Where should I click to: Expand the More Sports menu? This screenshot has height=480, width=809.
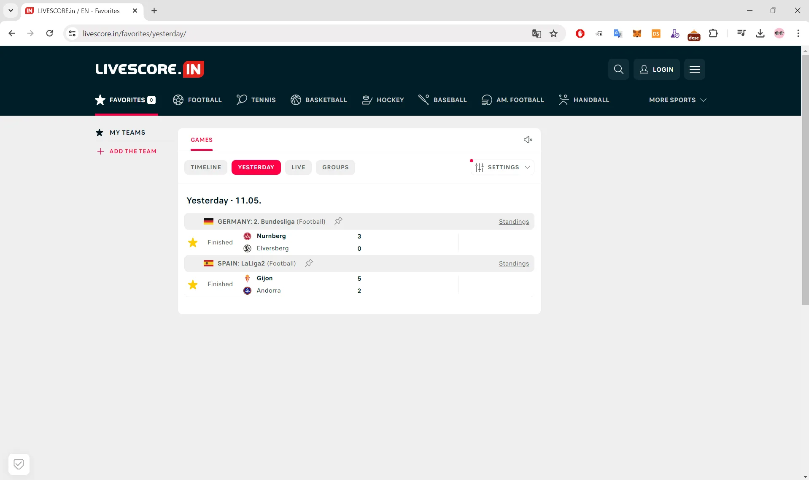click(677, 100)
